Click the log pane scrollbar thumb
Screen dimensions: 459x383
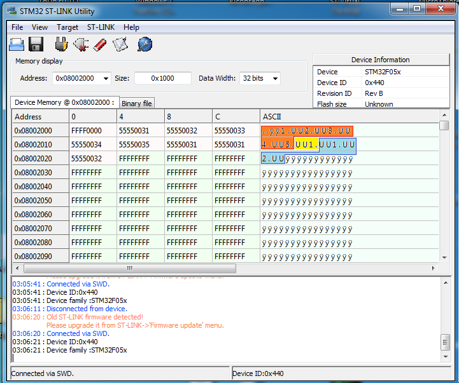[445, 342]
